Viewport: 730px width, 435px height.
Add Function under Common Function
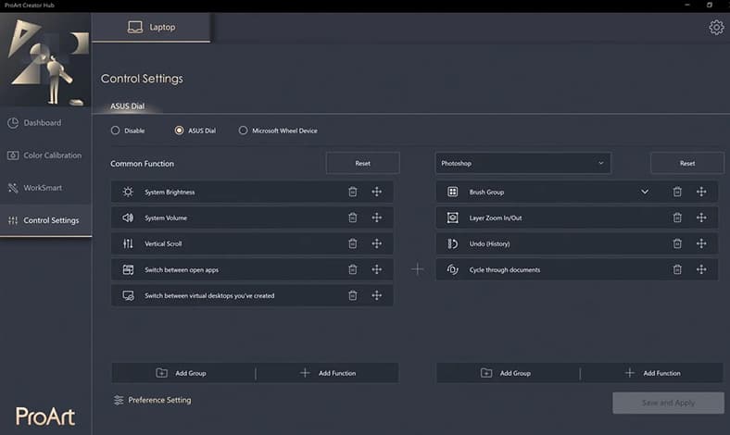point(328,373)
